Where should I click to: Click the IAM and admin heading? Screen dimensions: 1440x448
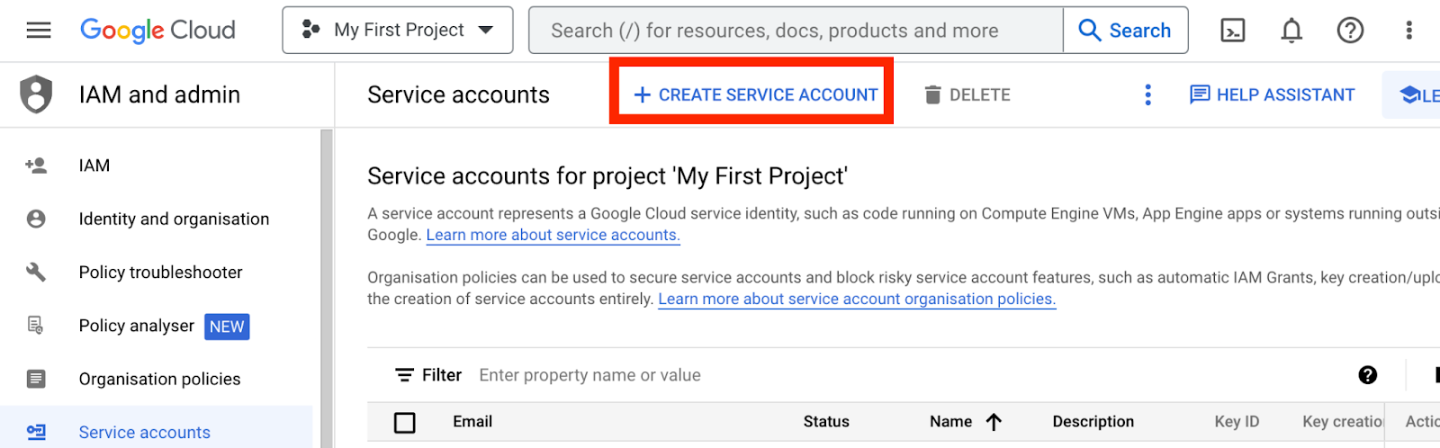159,94
